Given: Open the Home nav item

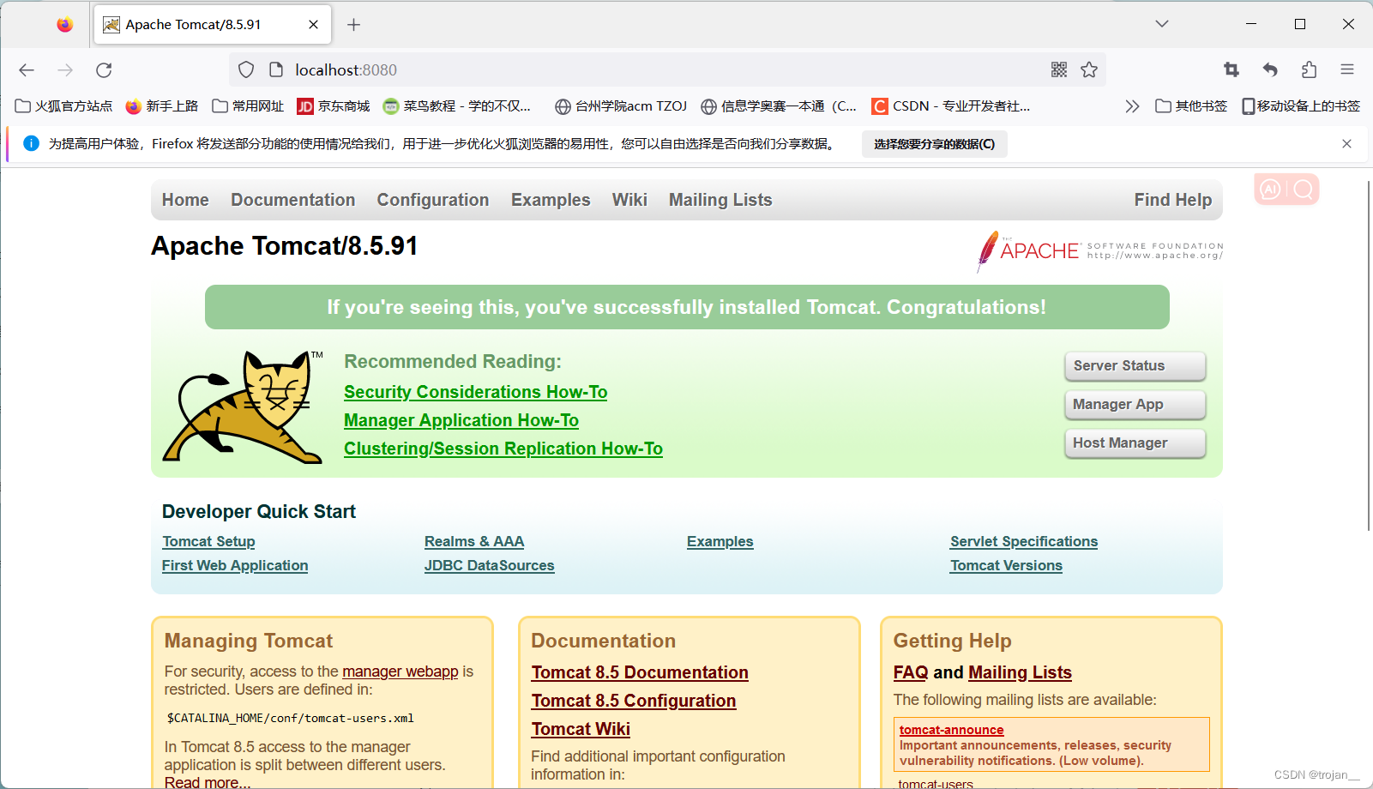Looking at the screenshot, I should (x=185, y=200).
